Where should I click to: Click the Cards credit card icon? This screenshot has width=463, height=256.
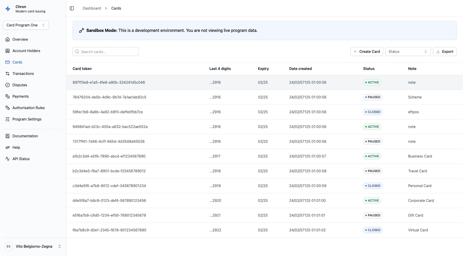tap(8, 62)
